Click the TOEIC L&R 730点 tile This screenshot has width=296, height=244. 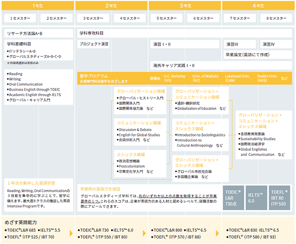[233, 198]
